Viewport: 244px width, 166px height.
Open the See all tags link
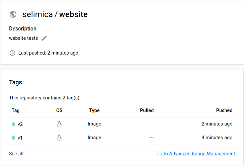tap(16, 154)
